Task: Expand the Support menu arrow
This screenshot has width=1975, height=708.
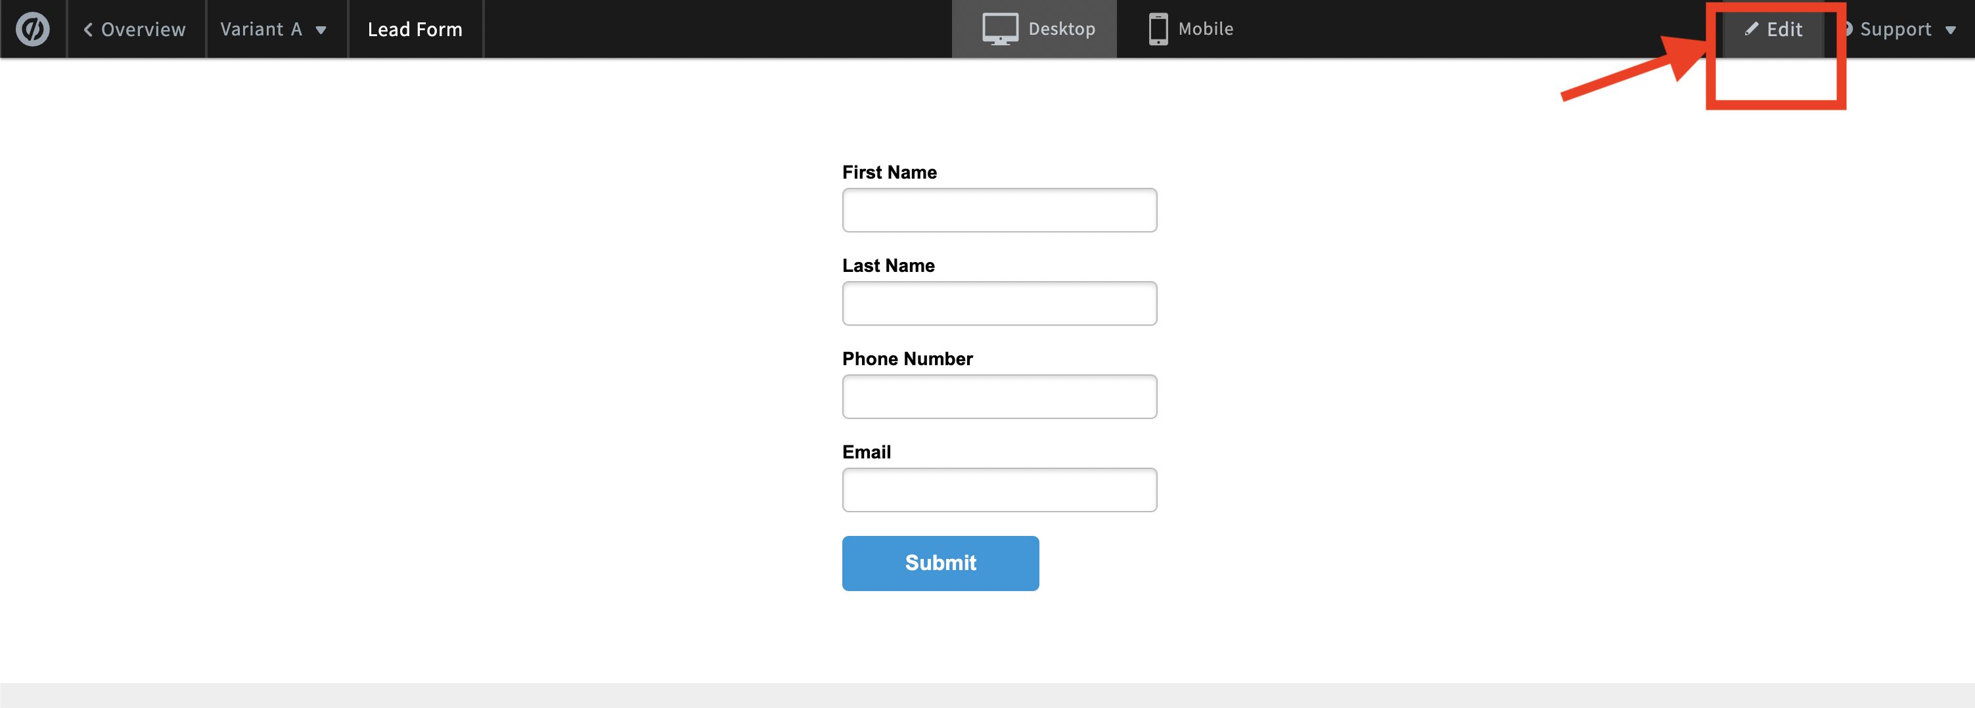Action: tap(1951, 30)
